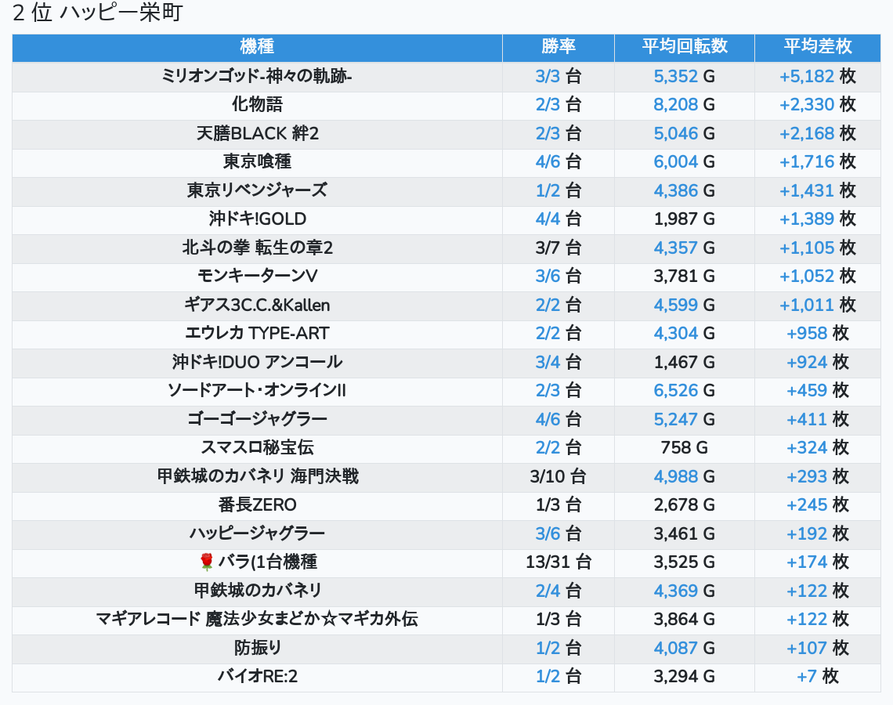Screen dimensions: 893x705
Task: Click the 3/7 台 win rate cell
Action: coord(558,248)
